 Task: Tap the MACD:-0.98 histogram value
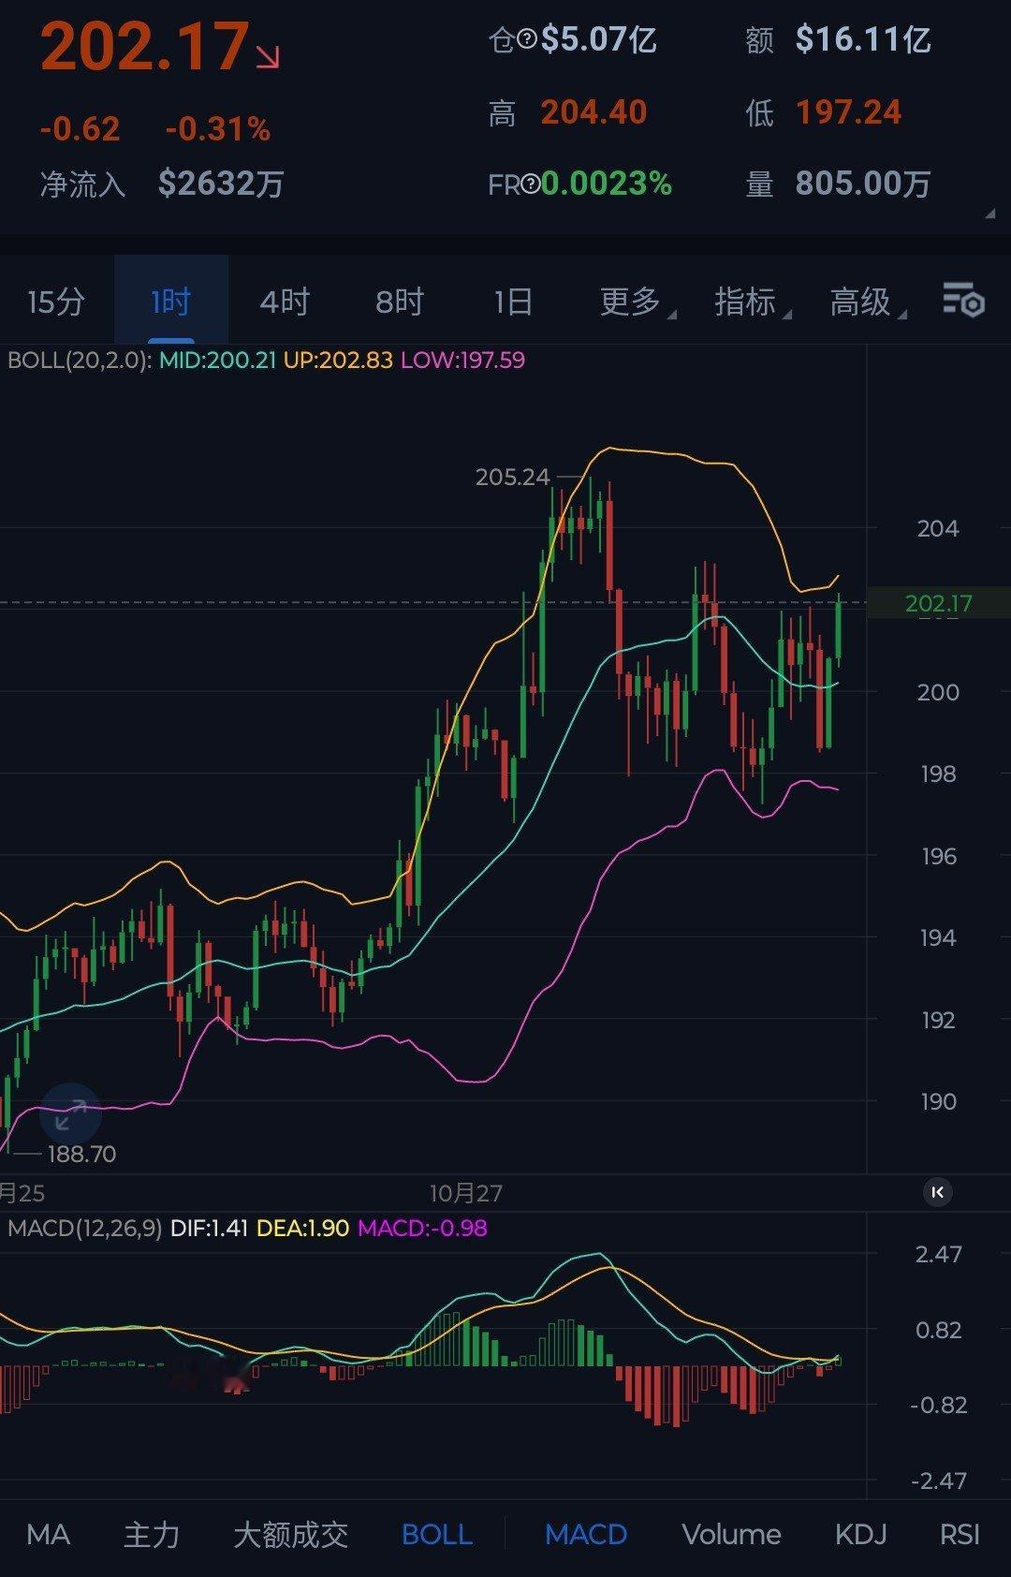[x=422, y=1228]
